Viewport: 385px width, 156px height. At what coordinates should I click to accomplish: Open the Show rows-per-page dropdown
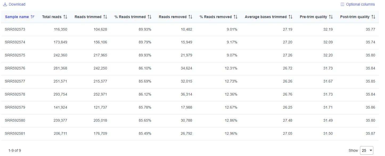click(x=366, y=150)
